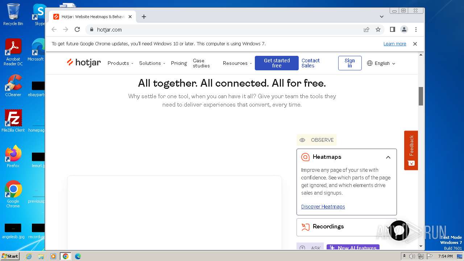Open Contact Sales link
The image size is (464, 261).
pos(310,63)
